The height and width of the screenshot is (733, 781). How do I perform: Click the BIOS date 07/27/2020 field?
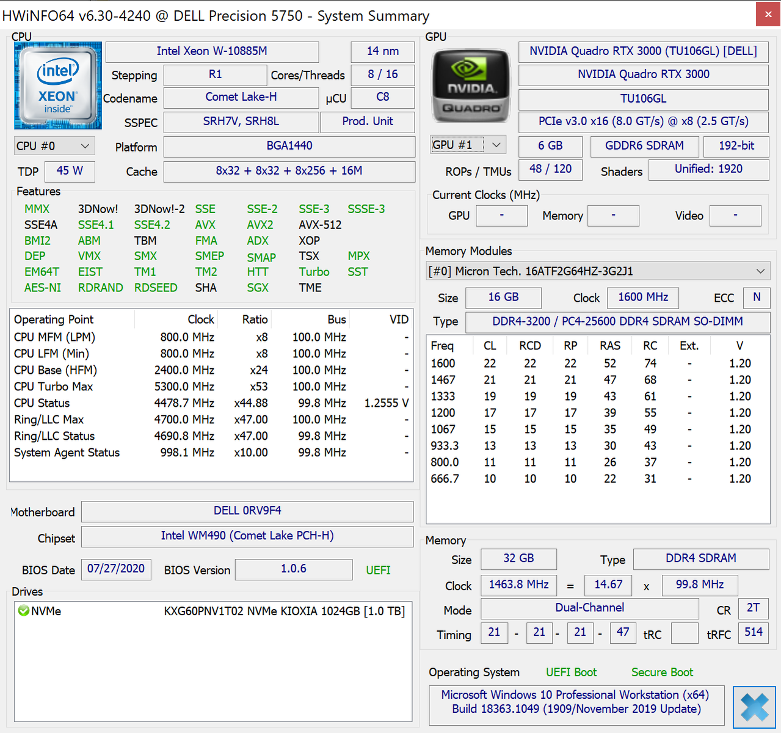(116, 569)
